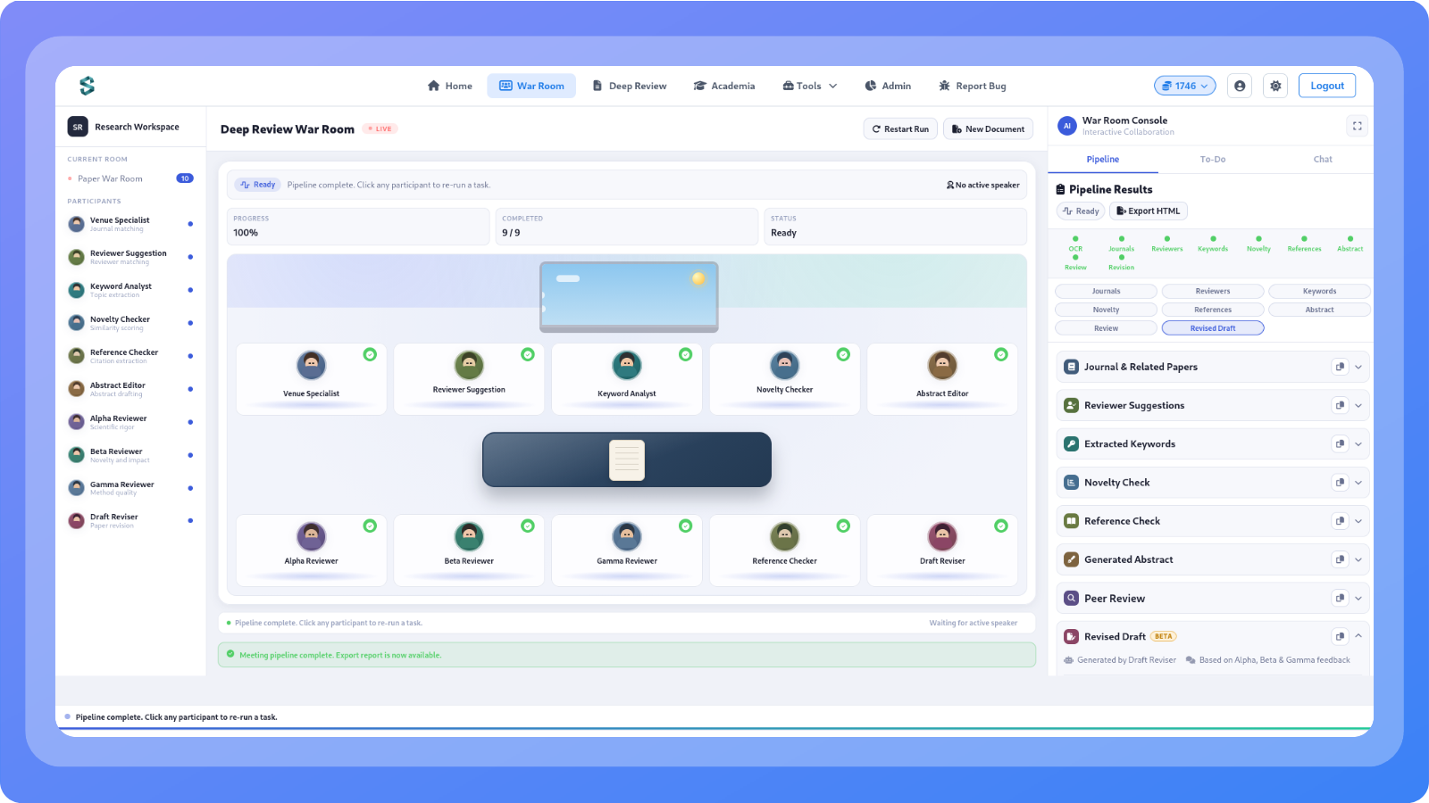Copy Peer Review section content
The image size is (1429, 803).
pos(1340,598)
